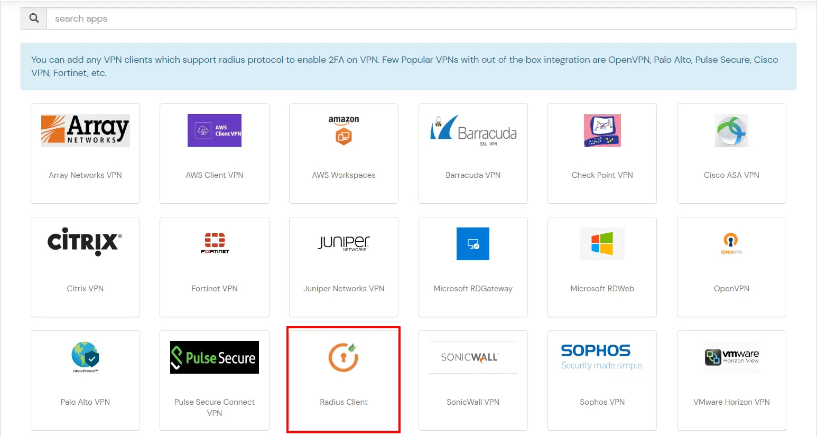
Task: Select the Citrix logo
Action: [85, 242]
